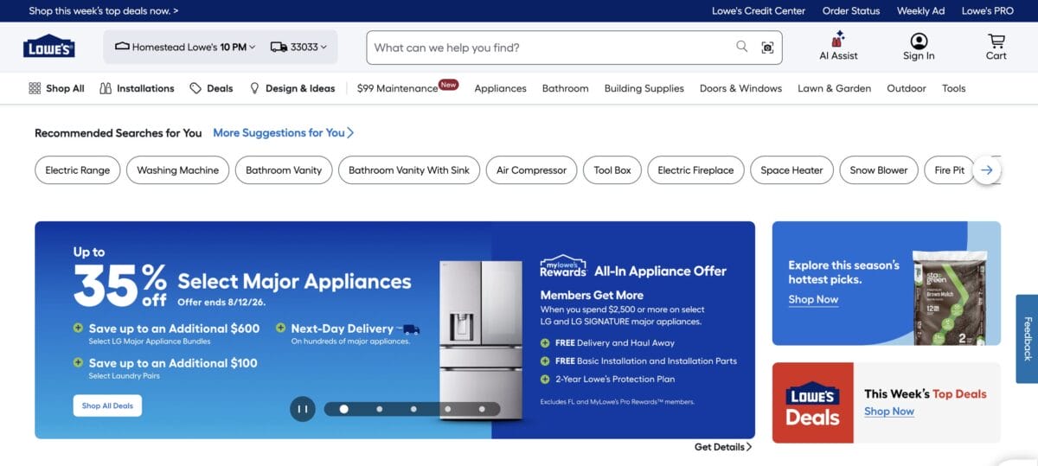Select the Bathroom Vanity chip

tap(284, 170)
